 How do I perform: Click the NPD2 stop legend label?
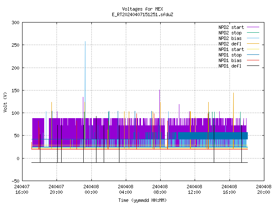(x=230, y=33)
